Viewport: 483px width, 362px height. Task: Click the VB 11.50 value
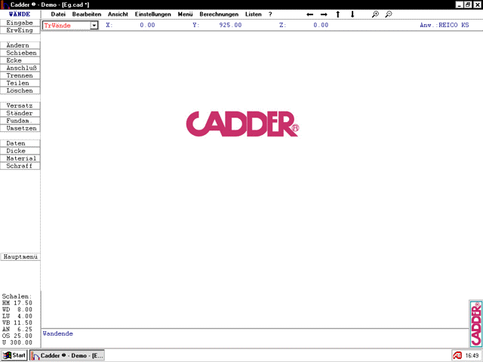click(x=17, y=323)
